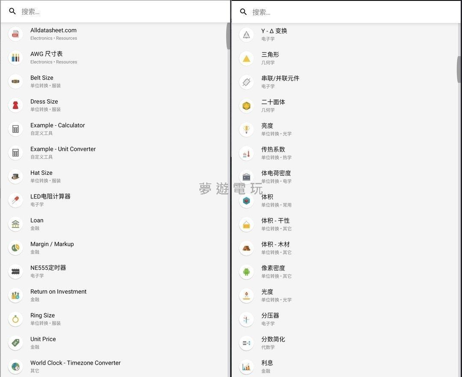Screen dimensions: 462x377
Task: Click the Alldatasheet.com PDF icon
Action: click(x=15, y=34)
